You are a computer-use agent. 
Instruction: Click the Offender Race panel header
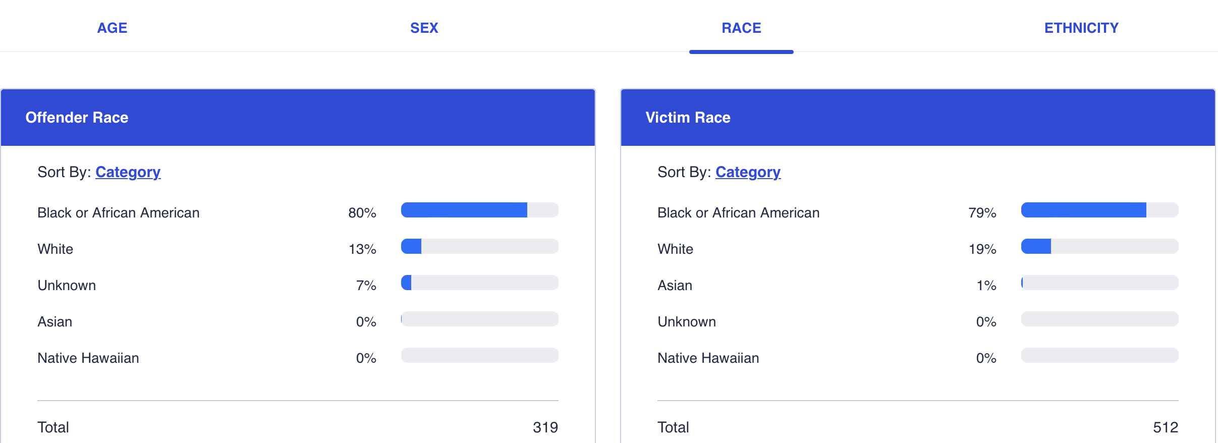[x=298, y=118]
